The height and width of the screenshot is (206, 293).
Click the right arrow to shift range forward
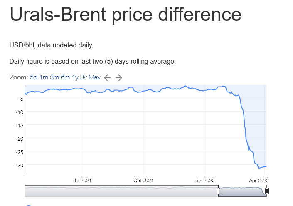tap(119, 78)
